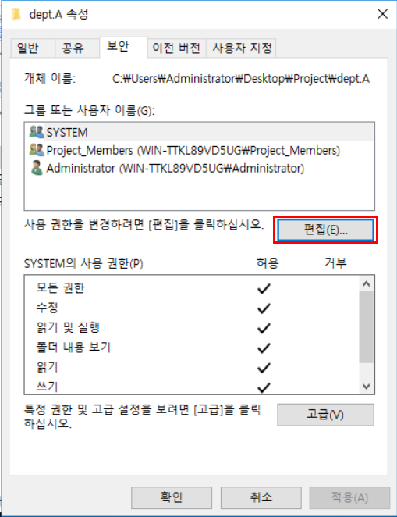This screenshot has height=517, width=397.
Task: Click the 읽기 및 실행 permission row
Action: coord(192,328)
